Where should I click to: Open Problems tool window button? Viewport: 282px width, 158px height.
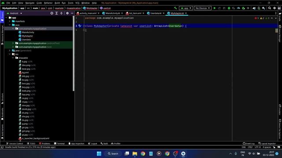point(45,144)
